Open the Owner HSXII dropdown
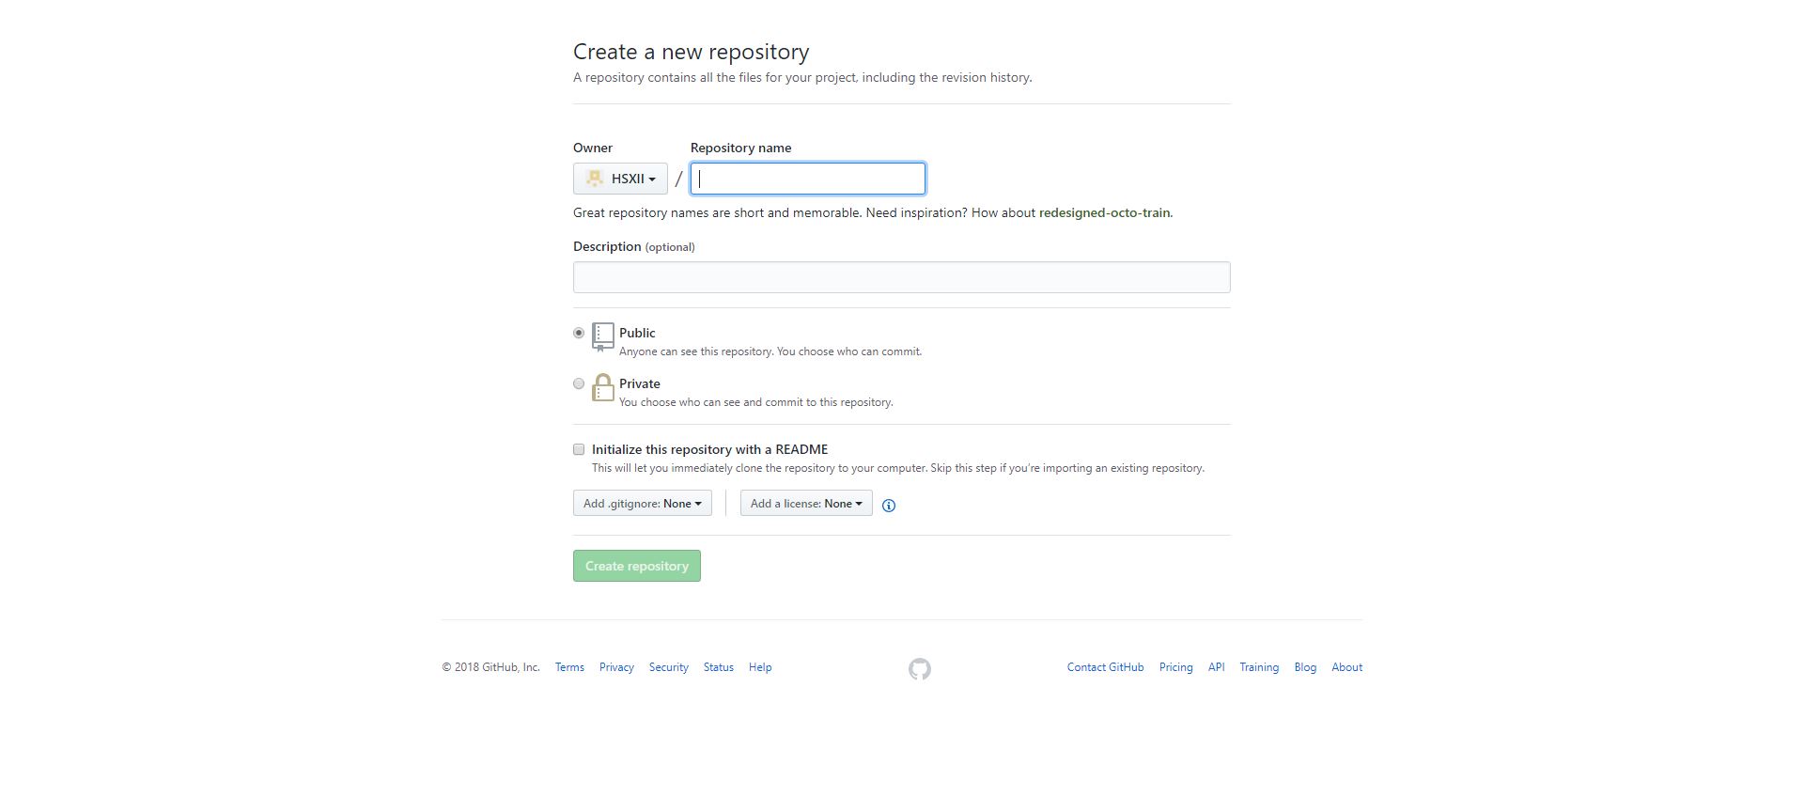The width and height of the screenshot is (1804, 812). (620, 179)
